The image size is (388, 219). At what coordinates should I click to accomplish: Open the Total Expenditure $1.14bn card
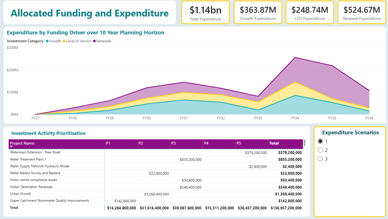[205, 12]
